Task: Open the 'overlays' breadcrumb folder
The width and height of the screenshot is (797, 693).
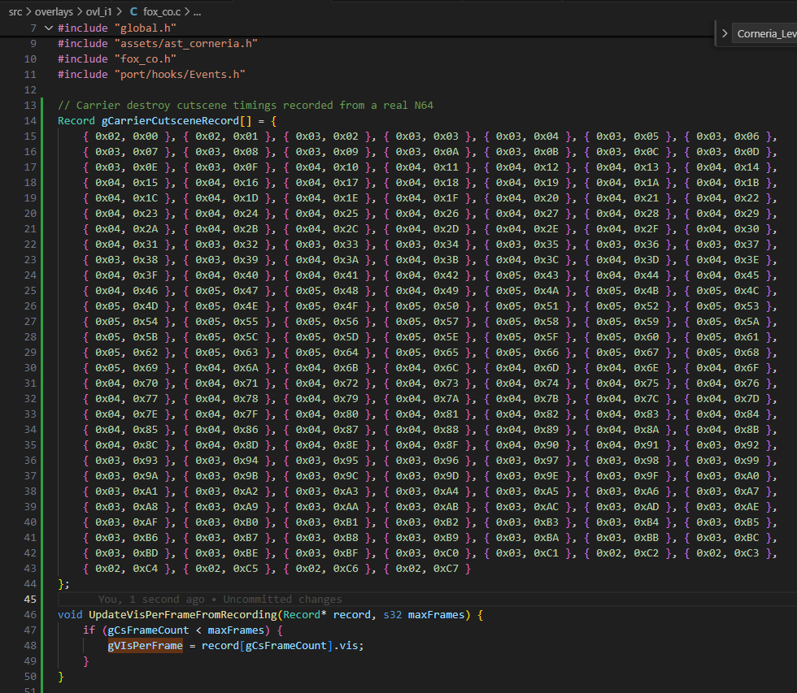Action: [54, 11]
